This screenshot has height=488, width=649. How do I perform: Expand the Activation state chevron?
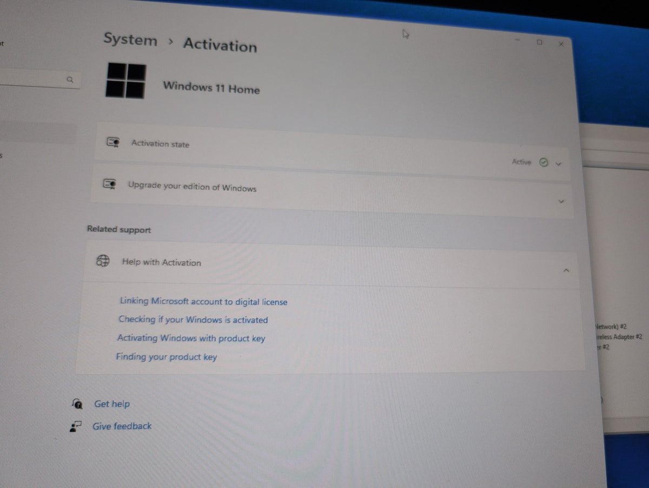(559, 164)
